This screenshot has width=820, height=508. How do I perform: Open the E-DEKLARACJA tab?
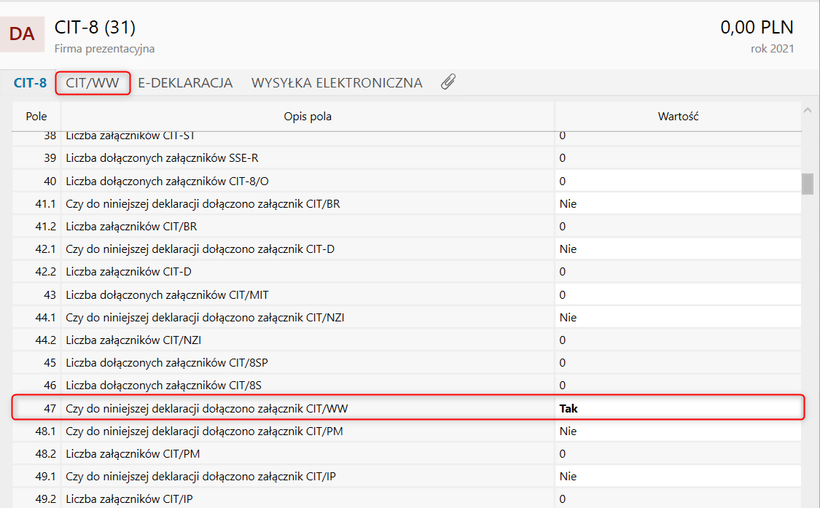coord(185,83)
